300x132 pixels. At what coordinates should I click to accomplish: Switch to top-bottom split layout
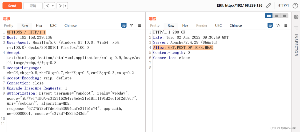point(277,16)
